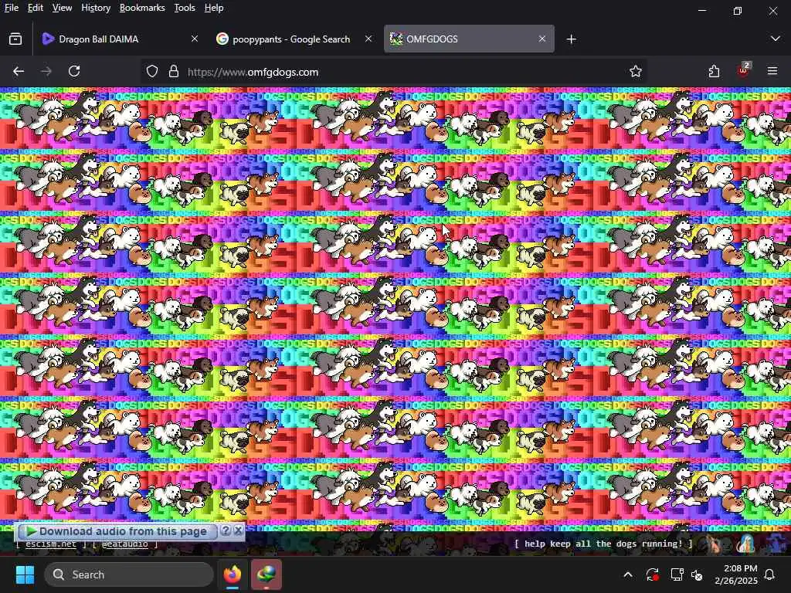Show hidden system tray icons

[x=628, y=574]
